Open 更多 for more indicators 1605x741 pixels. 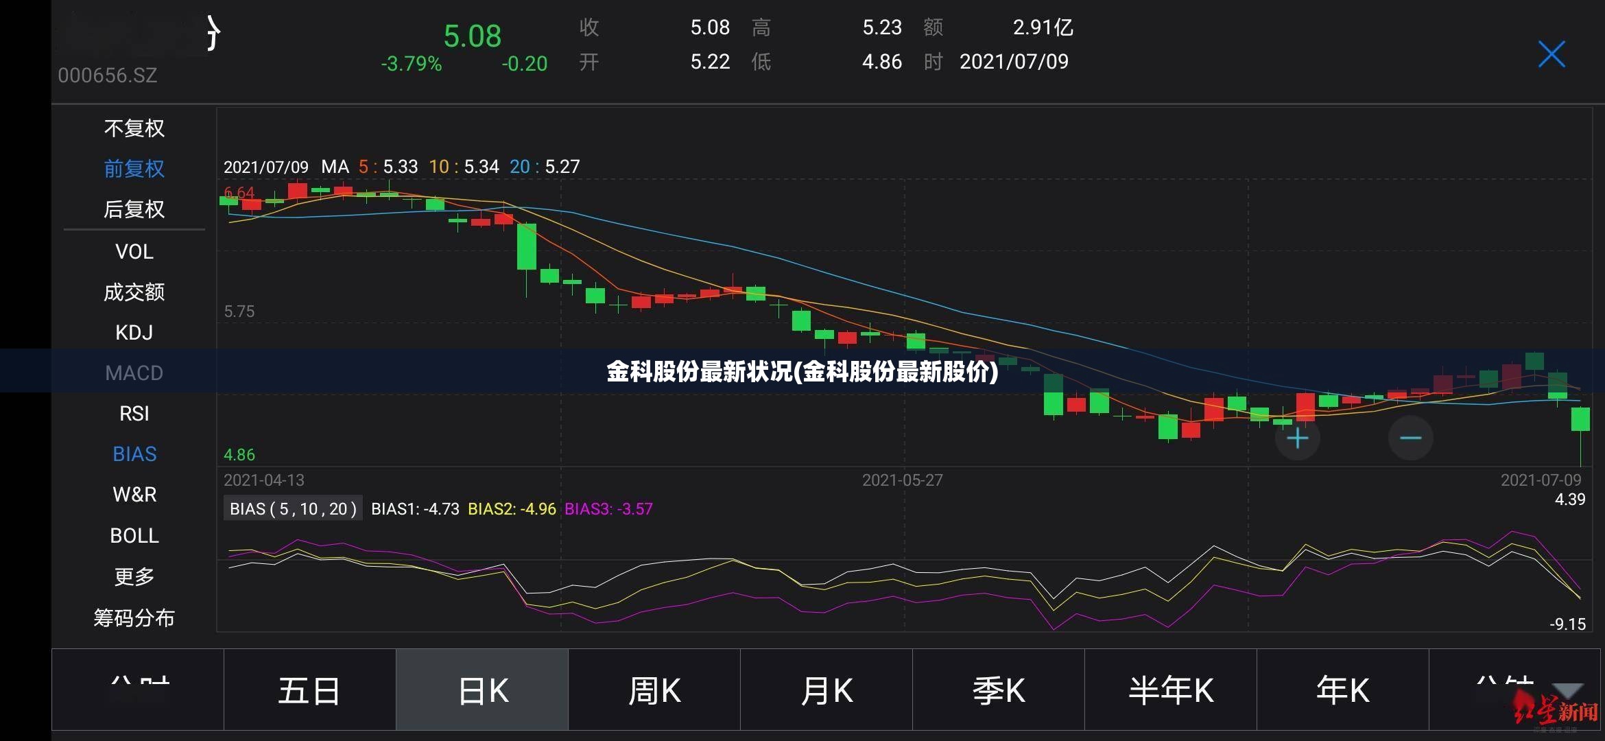pos(134,576)
